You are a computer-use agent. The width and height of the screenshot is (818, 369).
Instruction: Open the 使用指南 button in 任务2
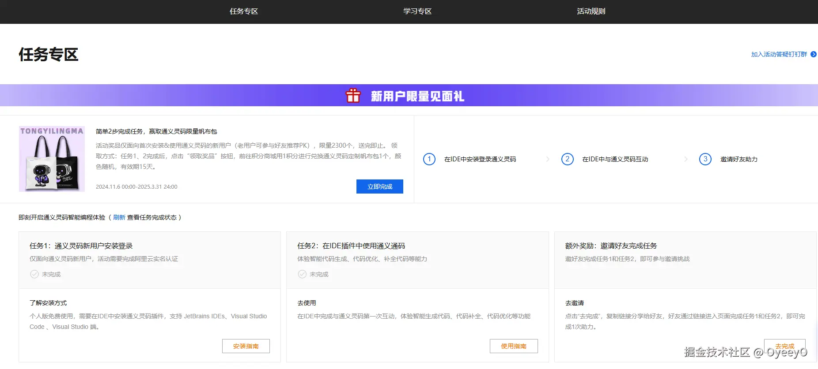click(x=513, y=346)
